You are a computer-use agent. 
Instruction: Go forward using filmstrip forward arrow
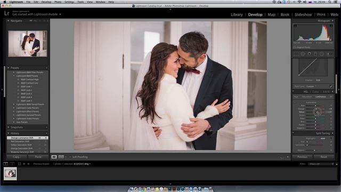[x=28, y=164]
